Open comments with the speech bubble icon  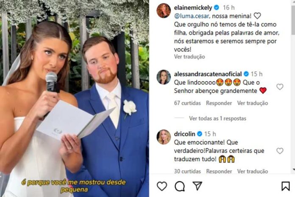pyautogui.click(x=180, y=186)
